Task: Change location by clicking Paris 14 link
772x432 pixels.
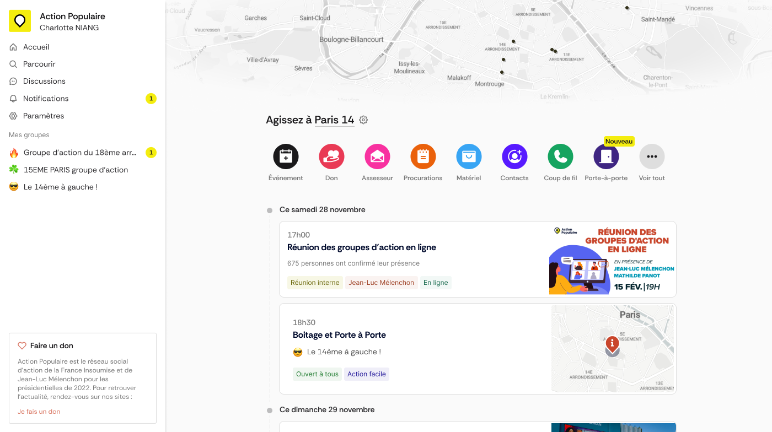Action: click(334, 119)
